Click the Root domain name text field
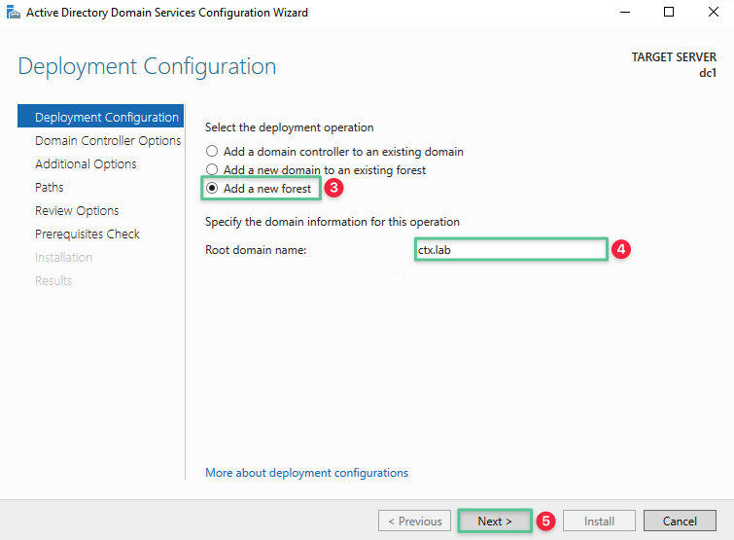 point(510,250)
